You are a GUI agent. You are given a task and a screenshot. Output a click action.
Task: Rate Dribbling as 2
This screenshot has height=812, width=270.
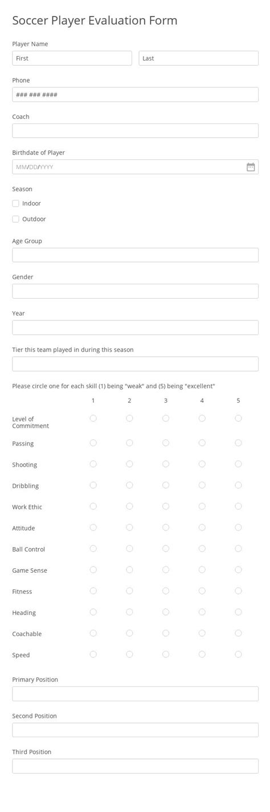coord(129,485)
